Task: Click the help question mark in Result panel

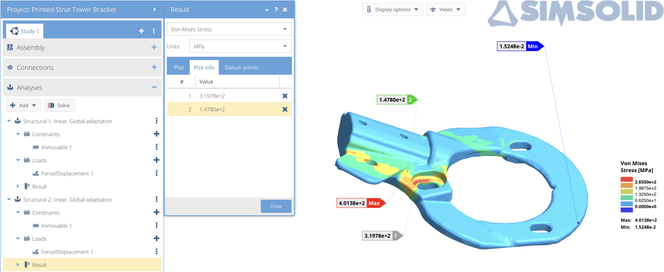Action: point(276,10)
